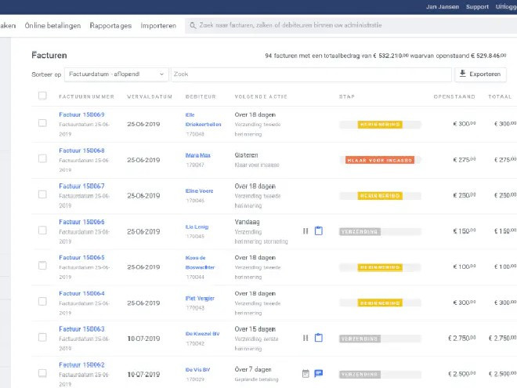The height and width of the screenshot is (388, 517).
Task: Click the search magnifier icon in top bar
Action: point(193,25)
